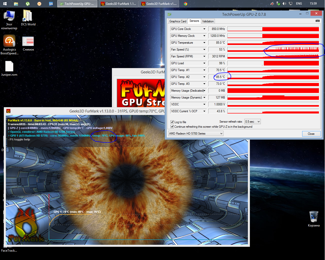Screen dimensions: 325x260
Task: Click the 85.5 °C GPU Temp. #2 value
Action: 217,77
